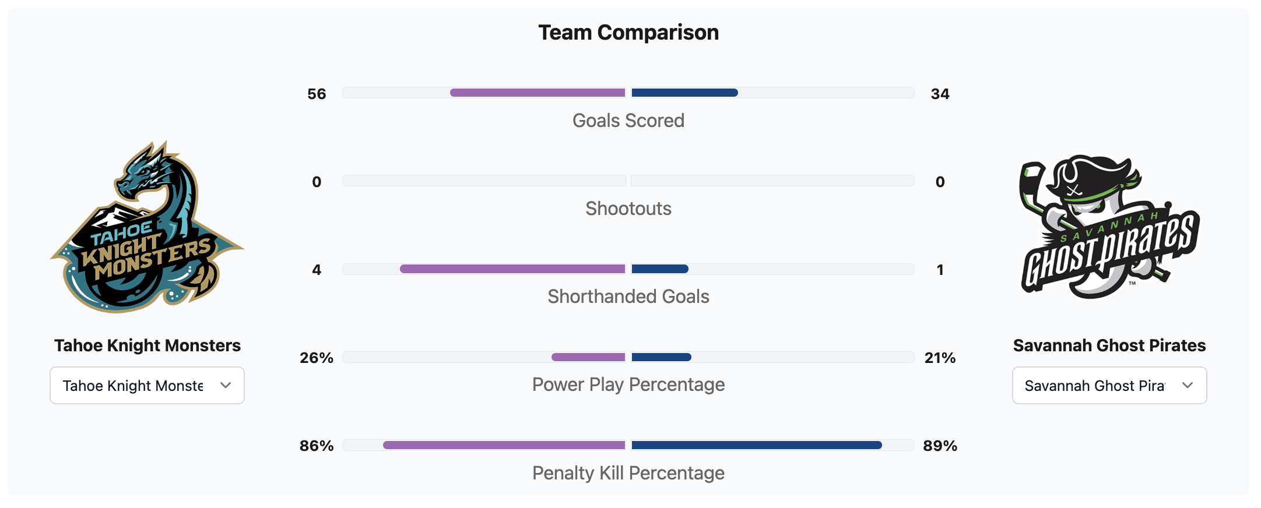Click the Tahoe Knight Monsters dragon logo
Screen dimensions: 1261x508
(147, 227)
